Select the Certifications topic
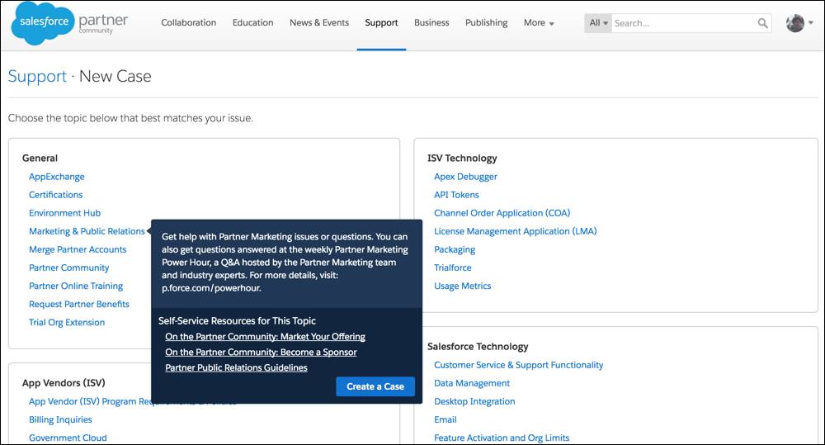 point(56,195)
